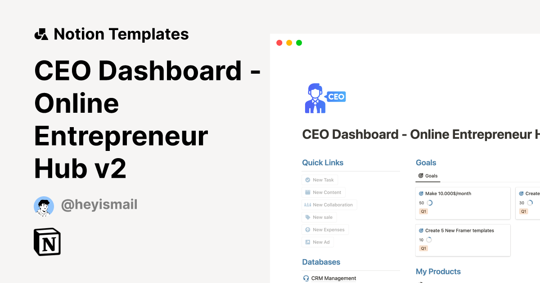Open the CRM Management database link
The image size is (540, 283).
pos(333,278)
